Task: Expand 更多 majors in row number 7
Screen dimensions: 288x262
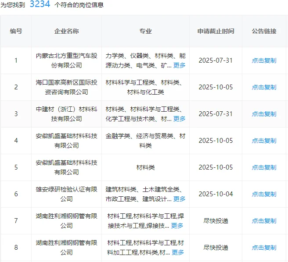Action: tap(177, 226)
